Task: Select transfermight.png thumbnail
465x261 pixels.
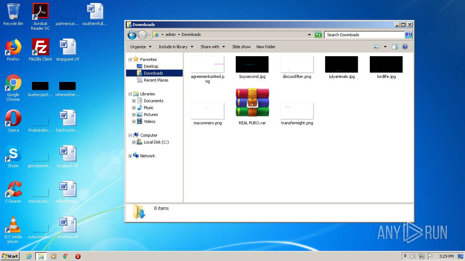Action: pyautogui.click(x=297, y=114)
